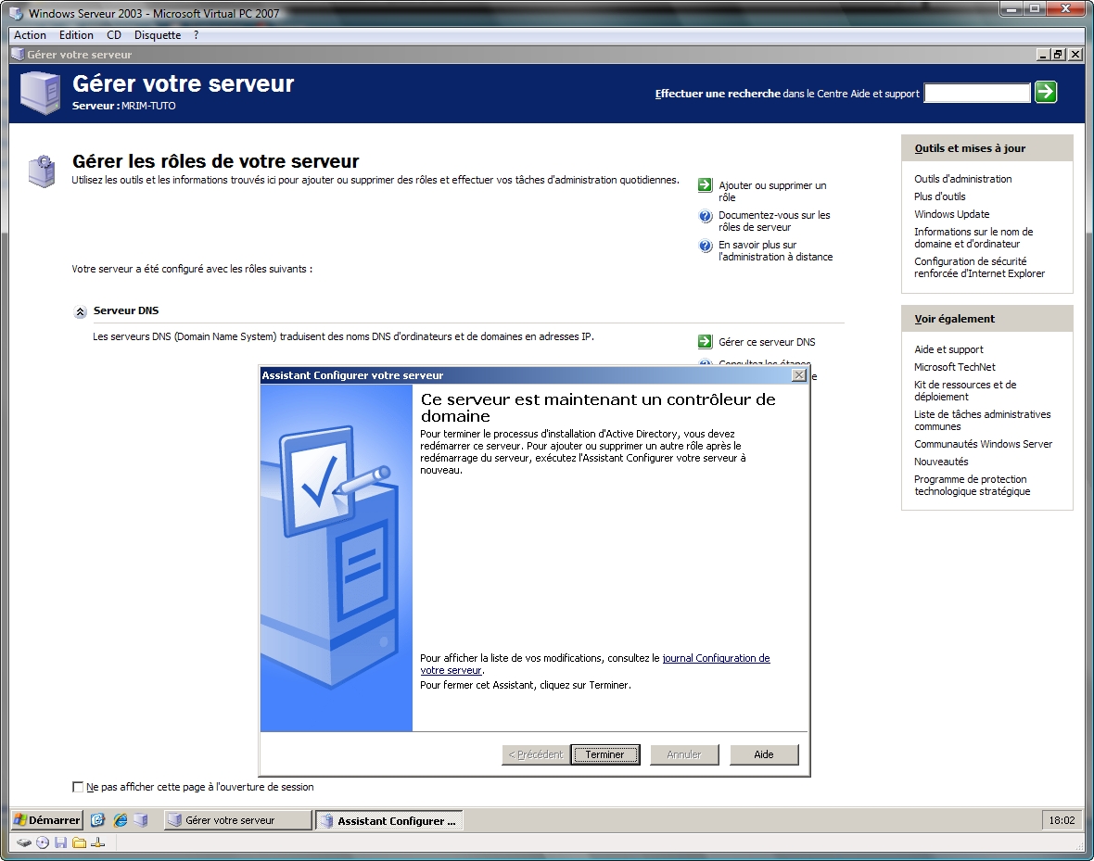The image size is (1094, 861).
Task: Click the hard disk icon in Virtual PC status bar
Action: [24, 842]
